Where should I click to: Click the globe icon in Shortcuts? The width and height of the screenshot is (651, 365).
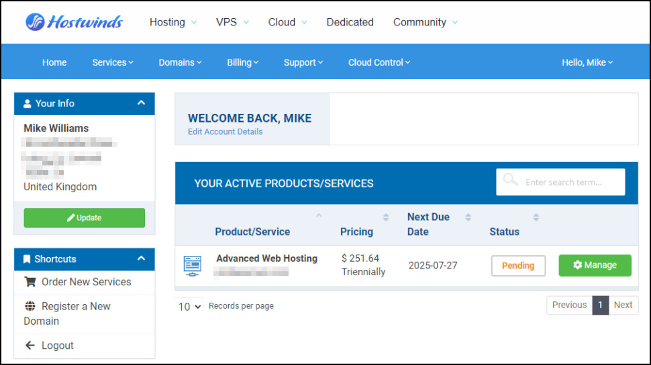pos(30,306)
